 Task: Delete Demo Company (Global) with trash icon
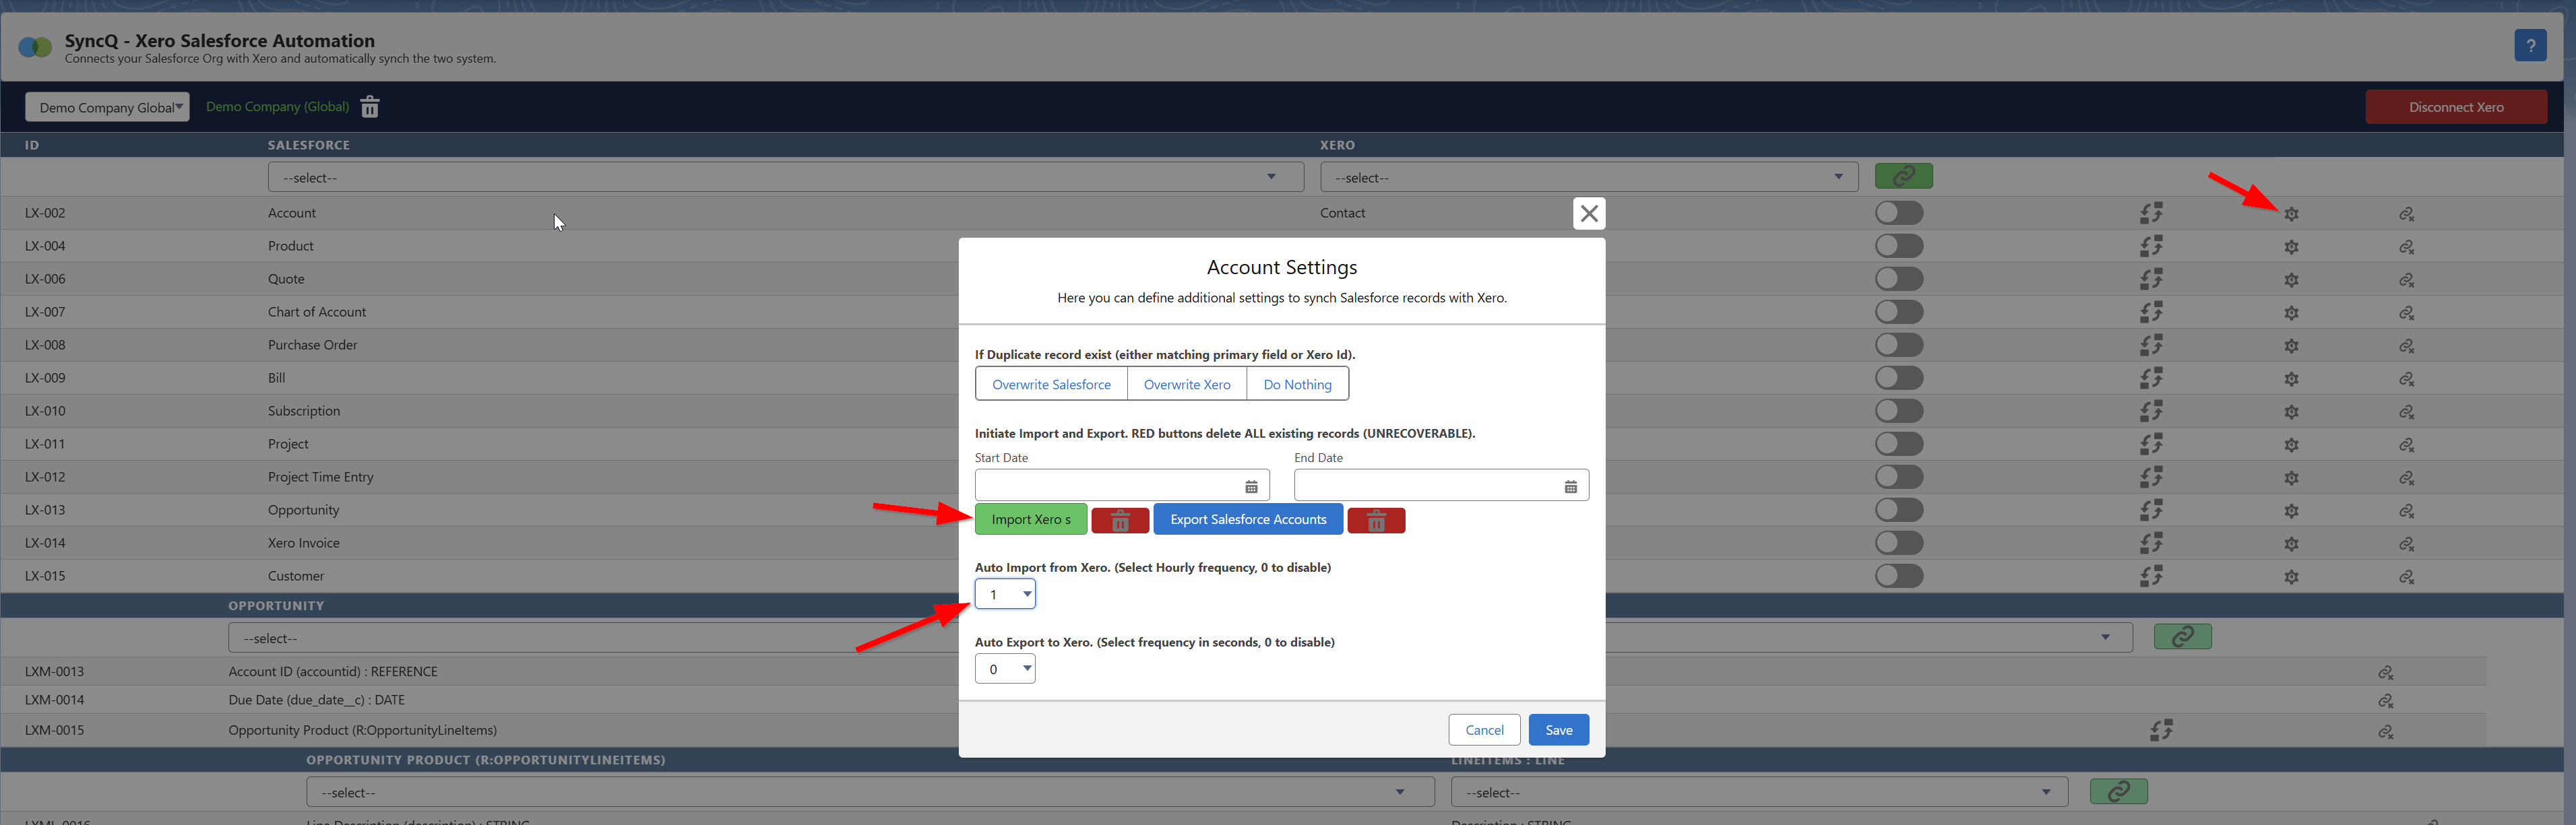(369, 106)
